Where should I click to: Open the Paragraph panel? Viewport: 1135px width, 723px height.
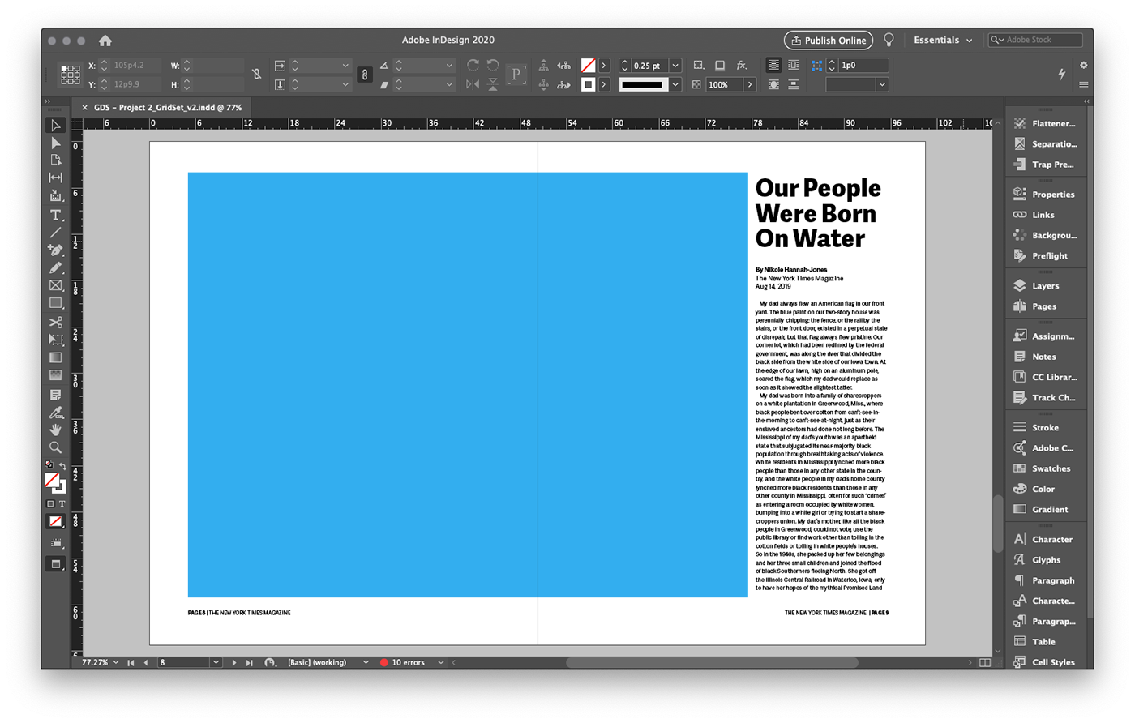coord(1052,580)
